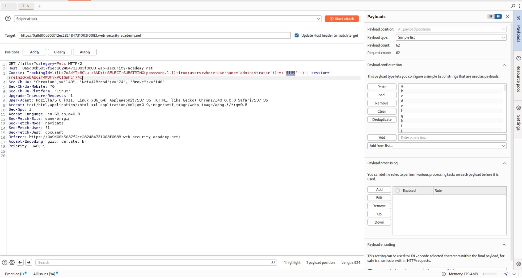The image size is (522, 278).
Task: Uncheck Update Host header to match target
Action: pos(297,35)
